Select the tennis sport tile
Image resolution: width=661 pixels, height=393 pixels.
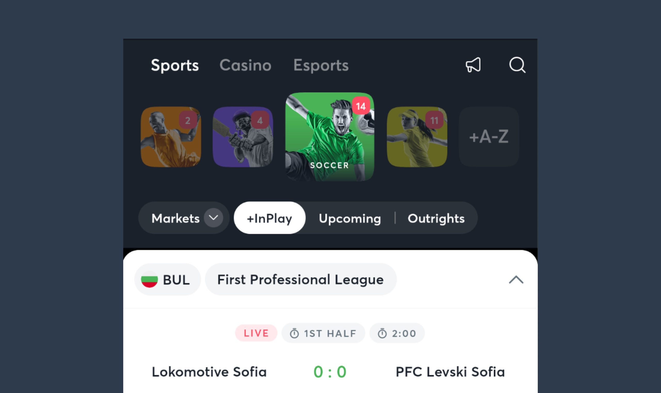click(417, 137)
